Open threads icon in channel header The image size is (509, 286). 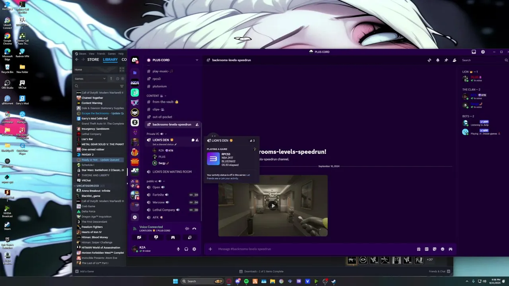pyautogui.click(x=429, y=60)
